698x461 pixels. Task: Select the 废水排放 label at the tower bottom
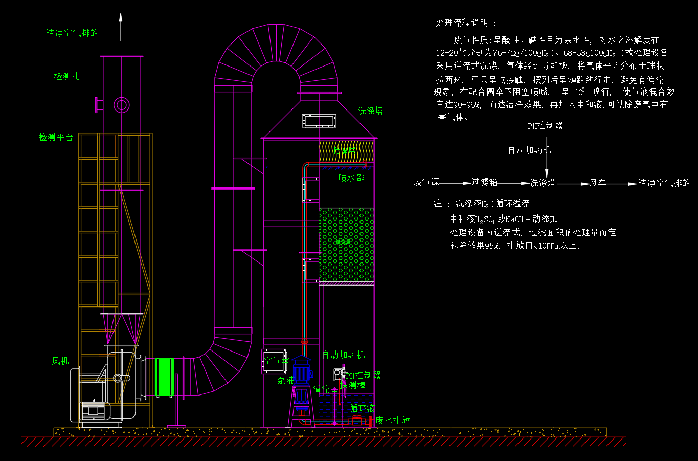pyautogui.click(x=393, y=420)
